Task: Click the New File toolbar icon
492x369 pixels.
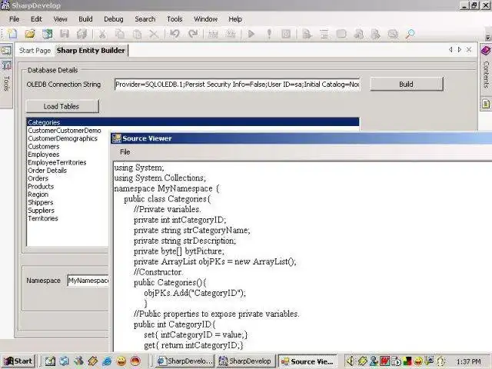Action: click(12, 34)
